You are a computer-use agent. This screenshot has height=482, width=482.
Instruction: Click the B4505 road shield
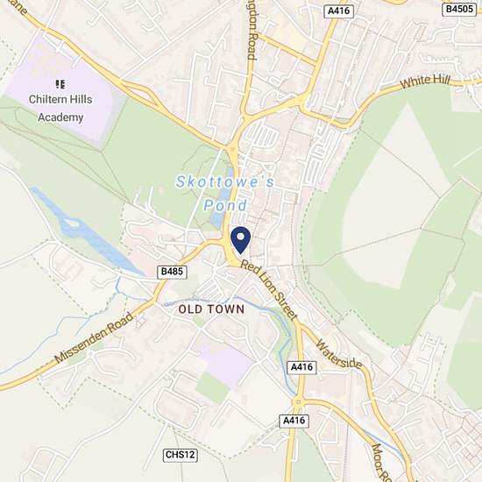[x=459, y=9]
